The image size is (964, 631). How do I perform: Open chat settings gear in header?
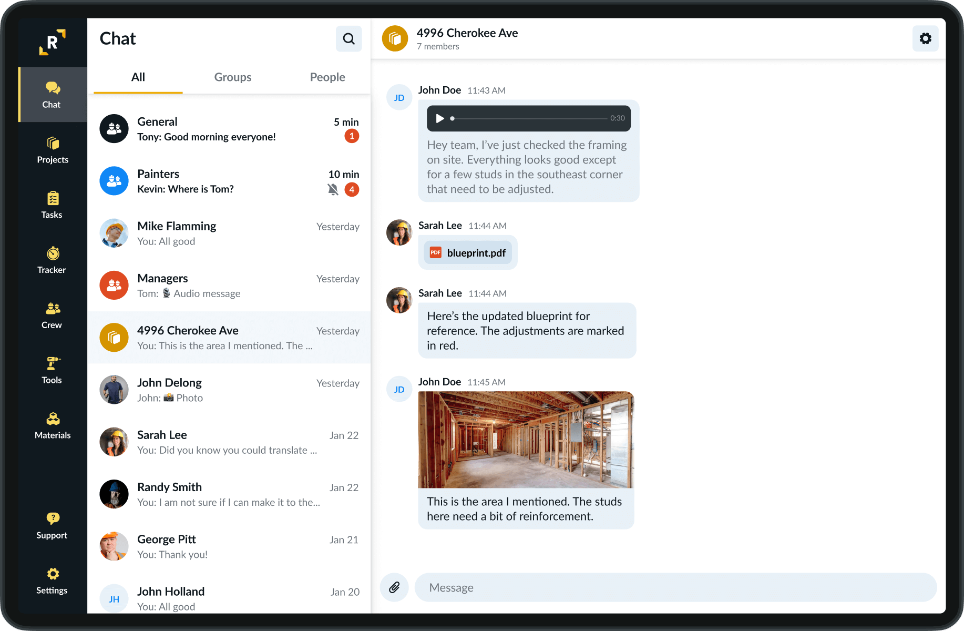926,38
